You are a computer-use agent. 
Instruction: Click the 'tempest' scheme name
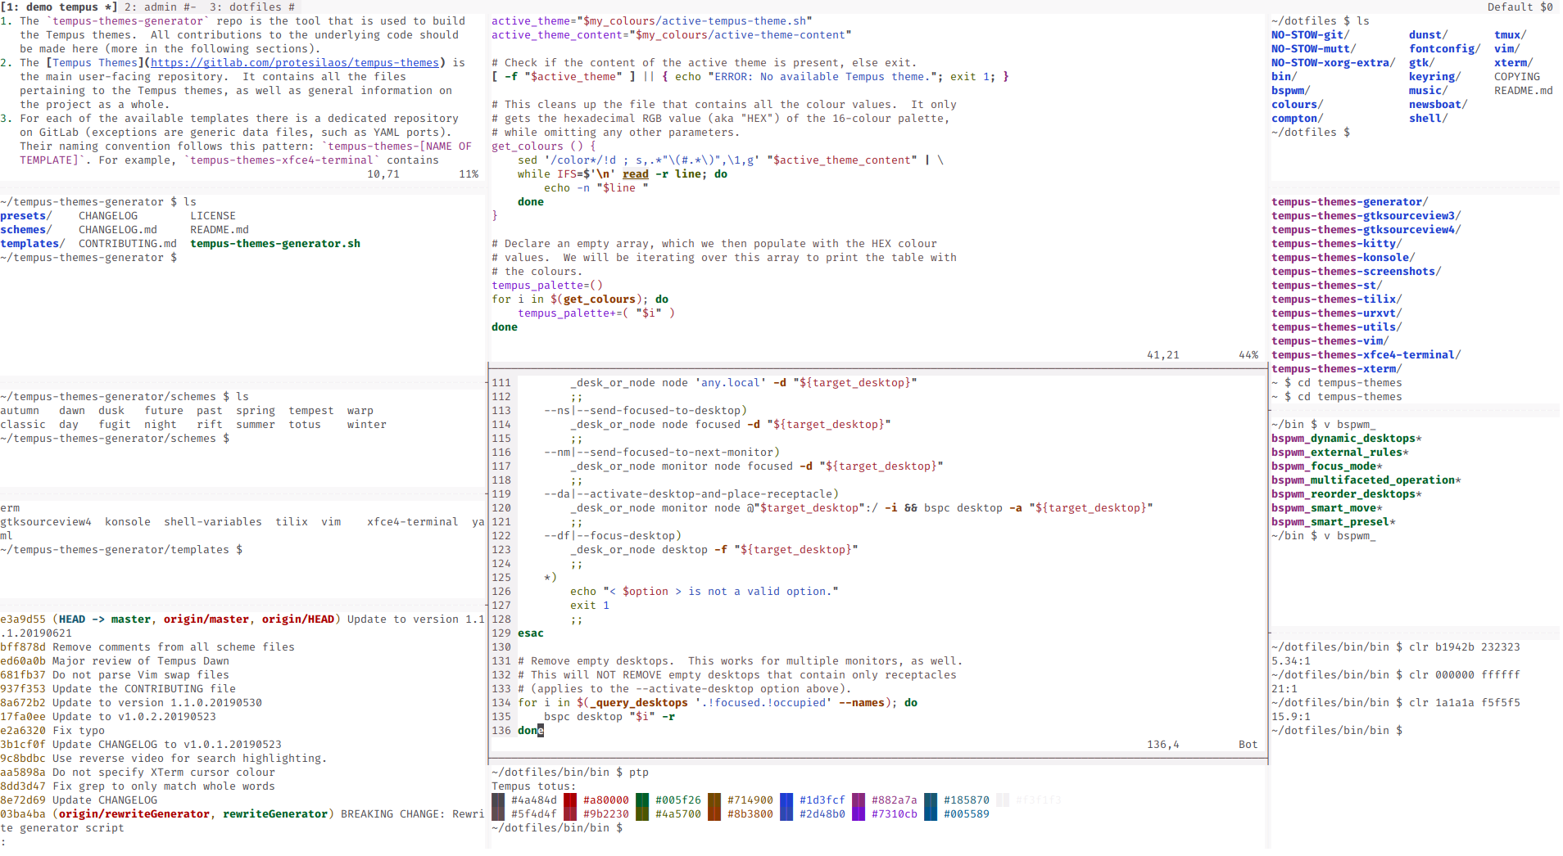pyautogui.click(x=311, y=410)
